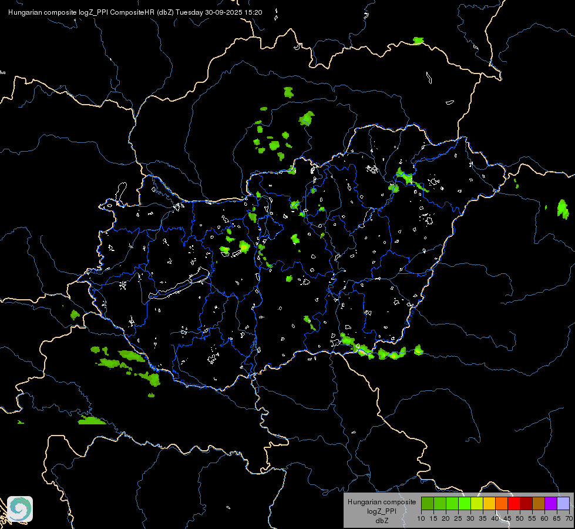Image resolution: width=575 pixels, height=529 pixels.
Task: Click the 10–15 dBZ dark green swatch
Action: tap(427, 503)
